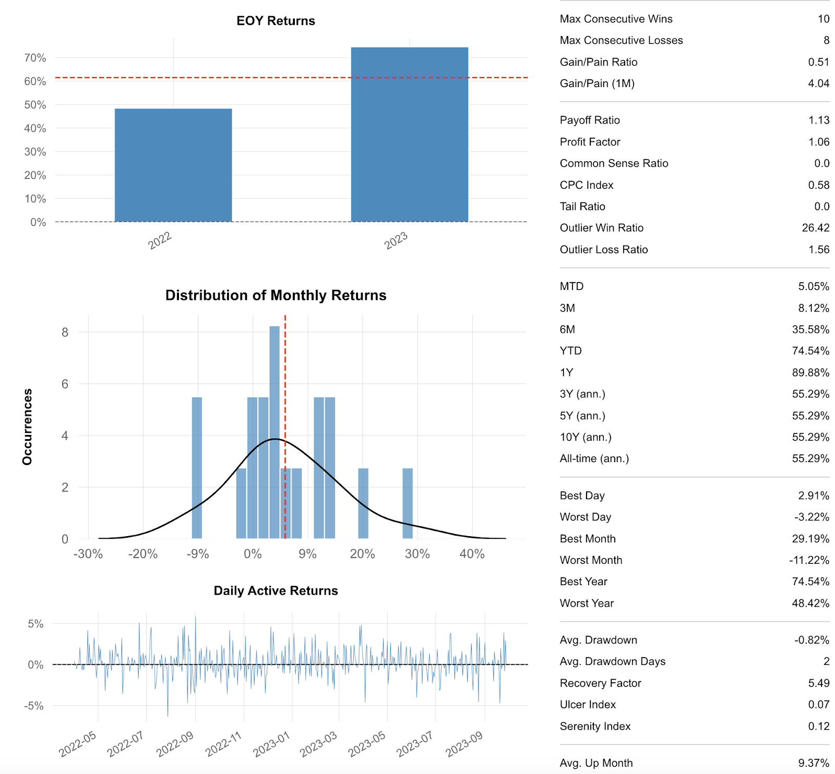Click the Daily Active Returns title
The image size is (835, 774).
pyautogui.click(x=276, y=590)
